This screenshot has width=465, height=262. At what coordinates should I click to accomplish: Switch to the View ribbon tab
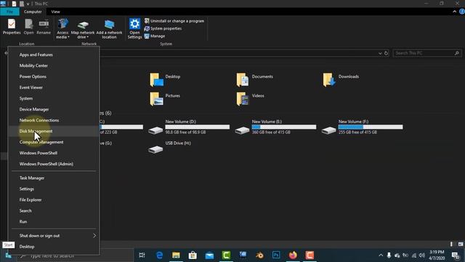tap(55, 12)
